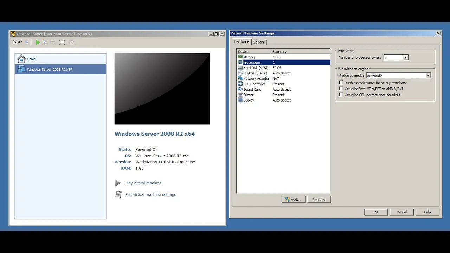Select Windows Server 2008 R2 x64 library entry

(x=60, y=69)
